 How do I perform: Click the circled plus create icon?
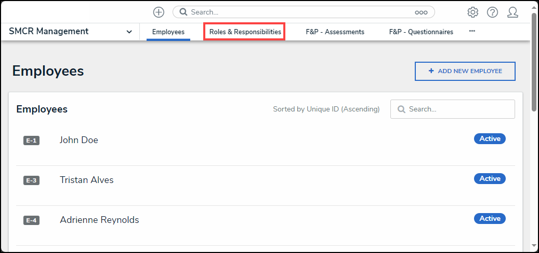[159, 12]
